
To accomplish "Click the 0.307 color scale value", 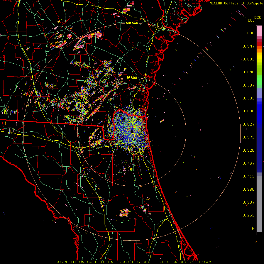I will click(x=248, y=202).
